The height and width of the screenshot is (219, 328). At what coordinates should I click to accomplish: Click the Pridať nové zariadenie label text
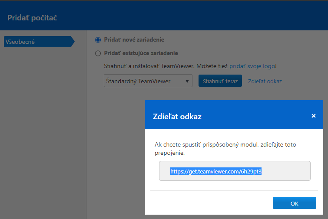134,39
